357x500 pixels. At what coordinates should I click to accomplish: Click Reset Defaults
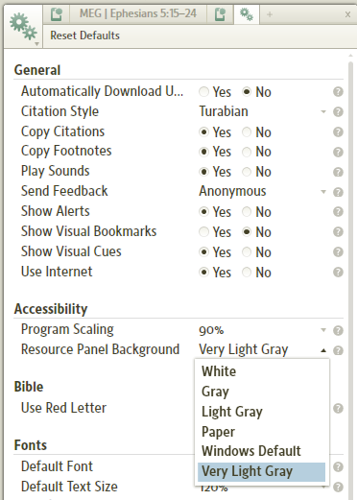pos(84,36)
